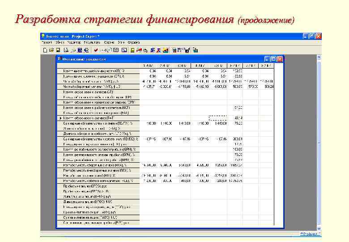349x242 pixels.
Task: Select the return on equity (ROE) row
Action: tap(98, 181)
